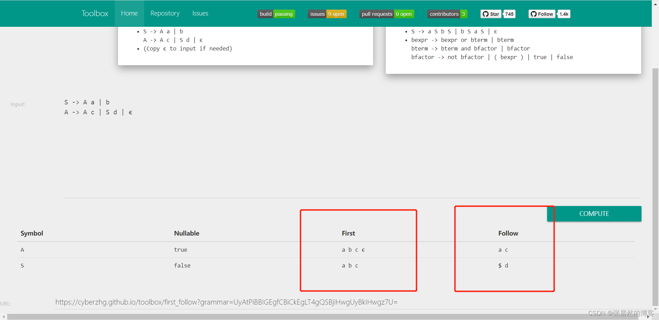Open the 745 star count link
This screenshot has width=659, height=320.
[509, 14]
